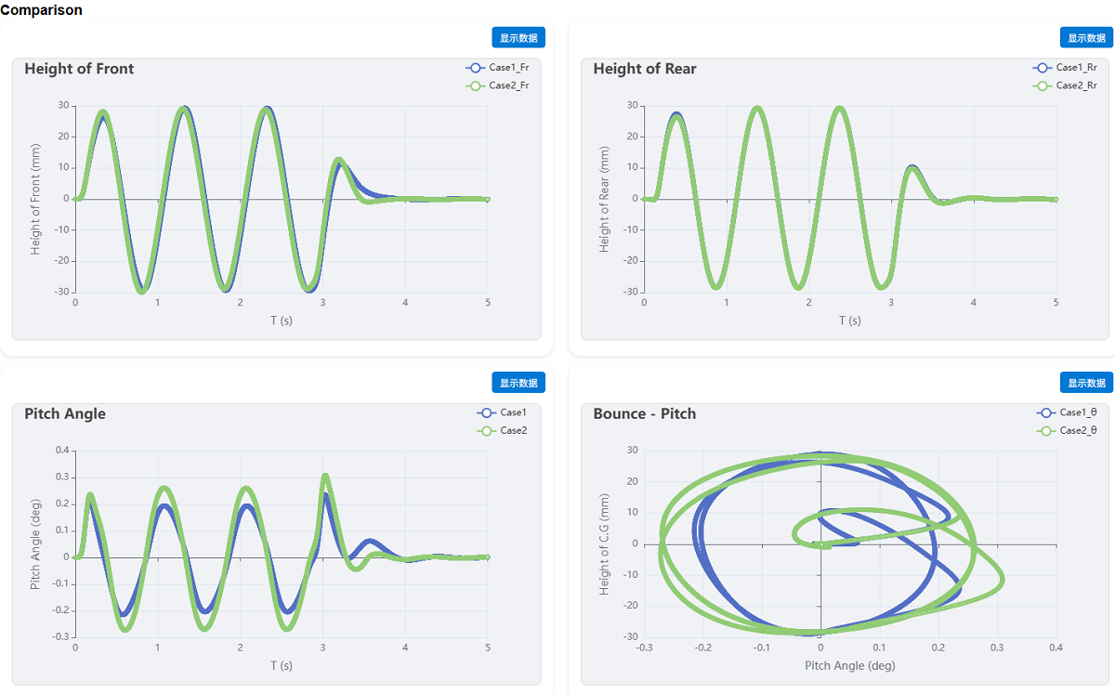Click the T (s) axis label under Pitch Angle
This screenshot has width=1115, height=694.
[281, 665]
